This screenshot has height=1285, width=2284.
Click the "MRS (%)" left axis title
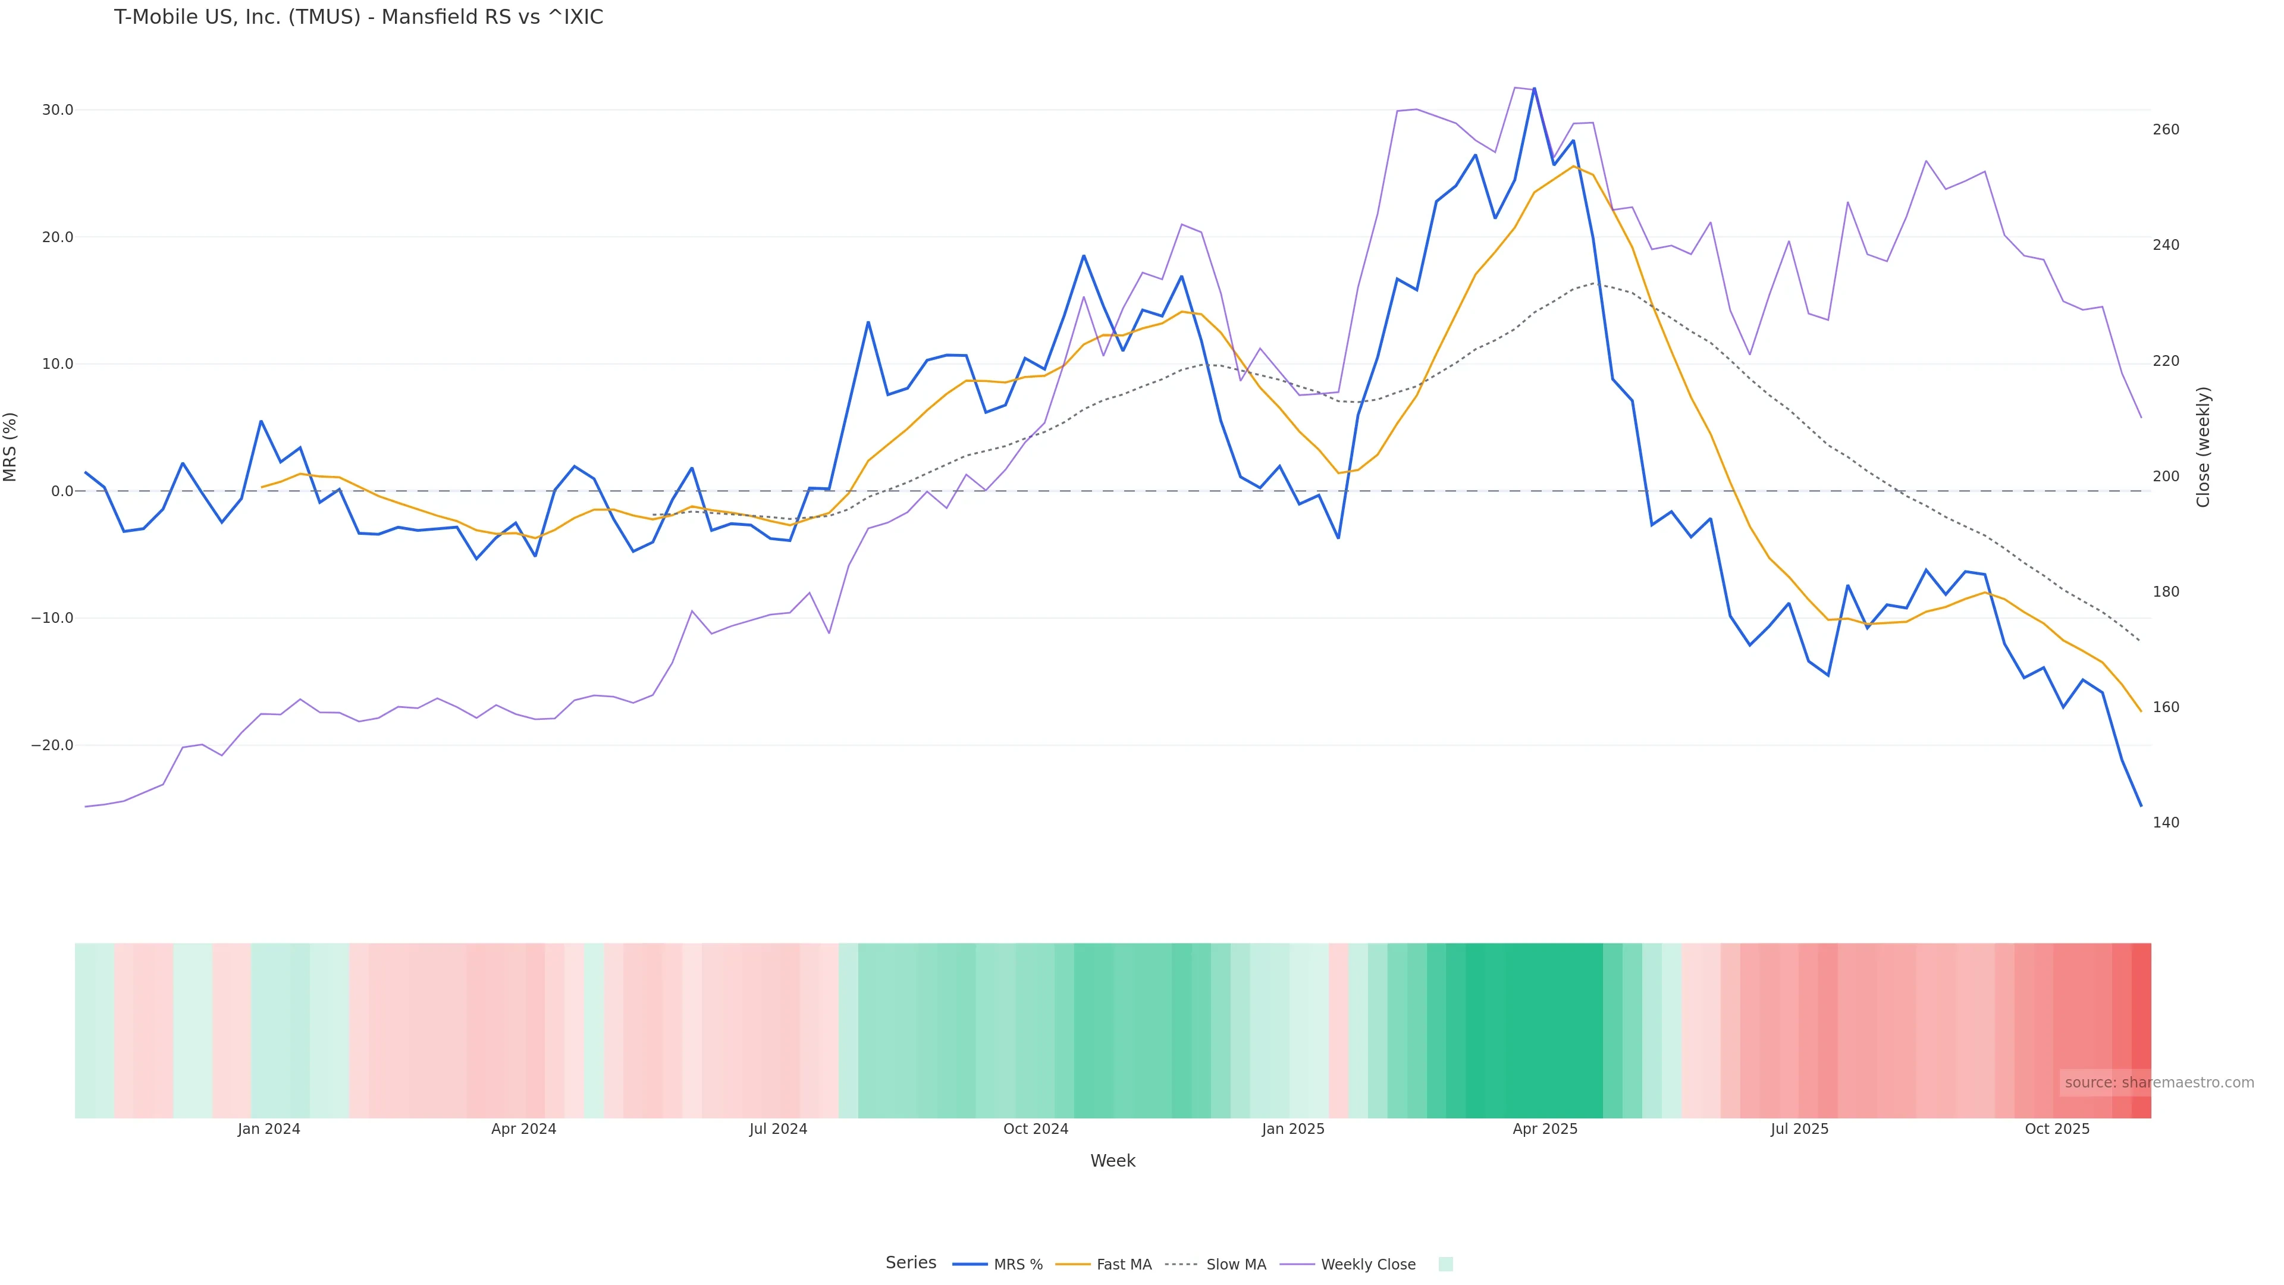pyautogui.click(x=11, y=447)
